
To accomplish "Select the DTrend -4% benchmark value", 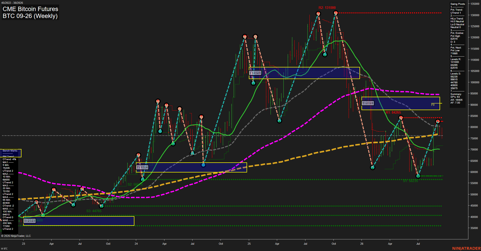I will (9, 159).
